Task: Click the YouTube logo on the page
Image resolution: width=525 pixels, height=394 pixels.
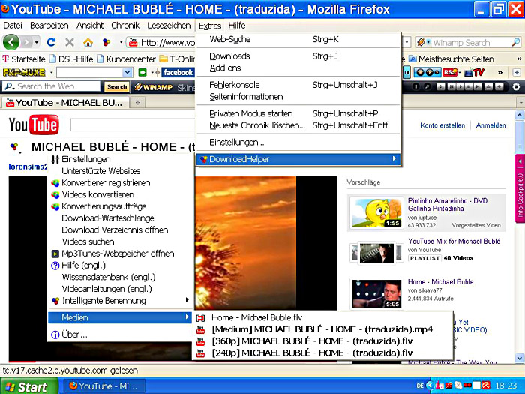Action: pos(34,125)
